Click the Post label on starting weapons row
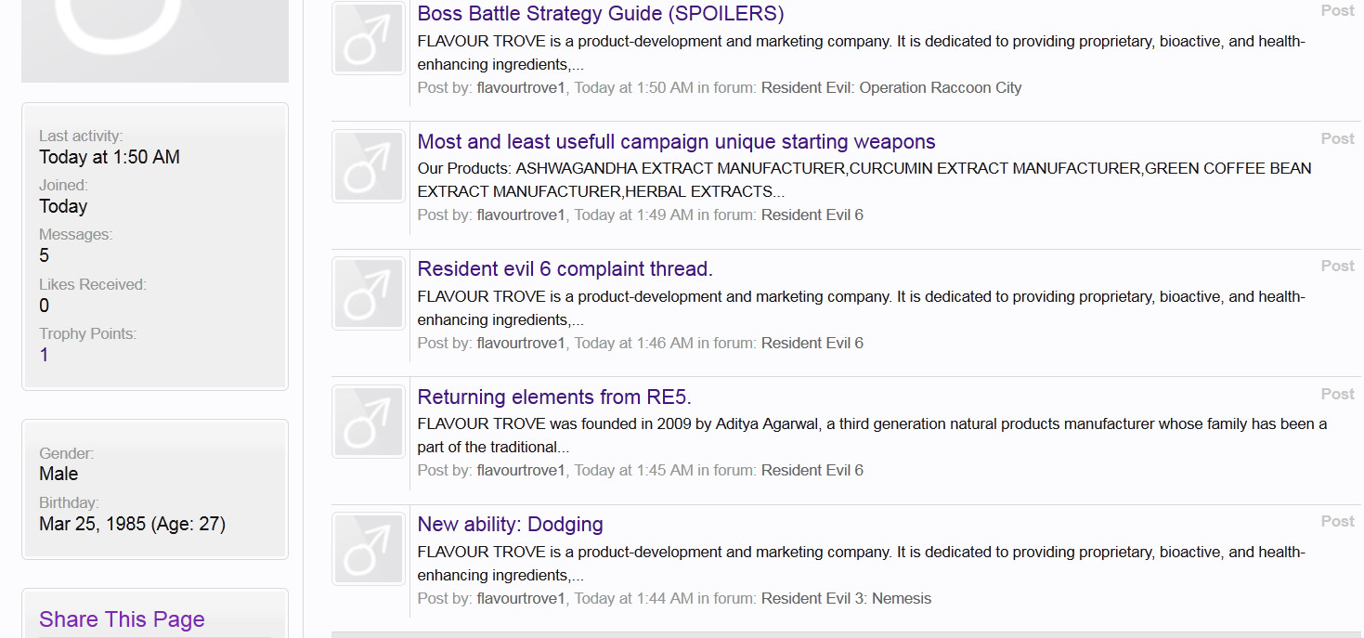1364x638 pixels. click(1338, 138)
